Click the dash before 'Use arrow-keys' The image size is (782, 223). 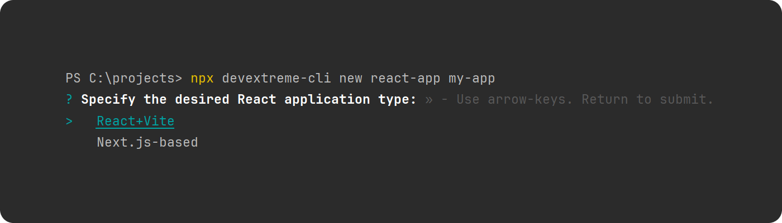coord(444,100)
